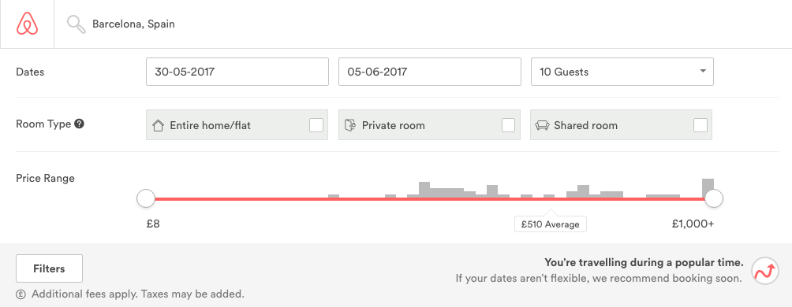Screen dimensions: 792x307
Task: Open the check-out date 05-06-2017 field
Action: coord(430,72)
